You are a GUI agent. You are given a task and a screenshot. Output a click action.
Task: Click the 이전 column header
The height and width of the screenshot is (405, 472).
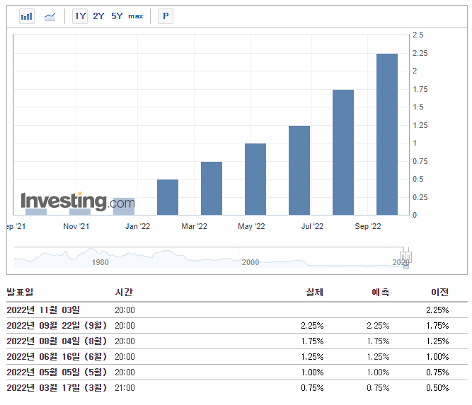[439, 292]
